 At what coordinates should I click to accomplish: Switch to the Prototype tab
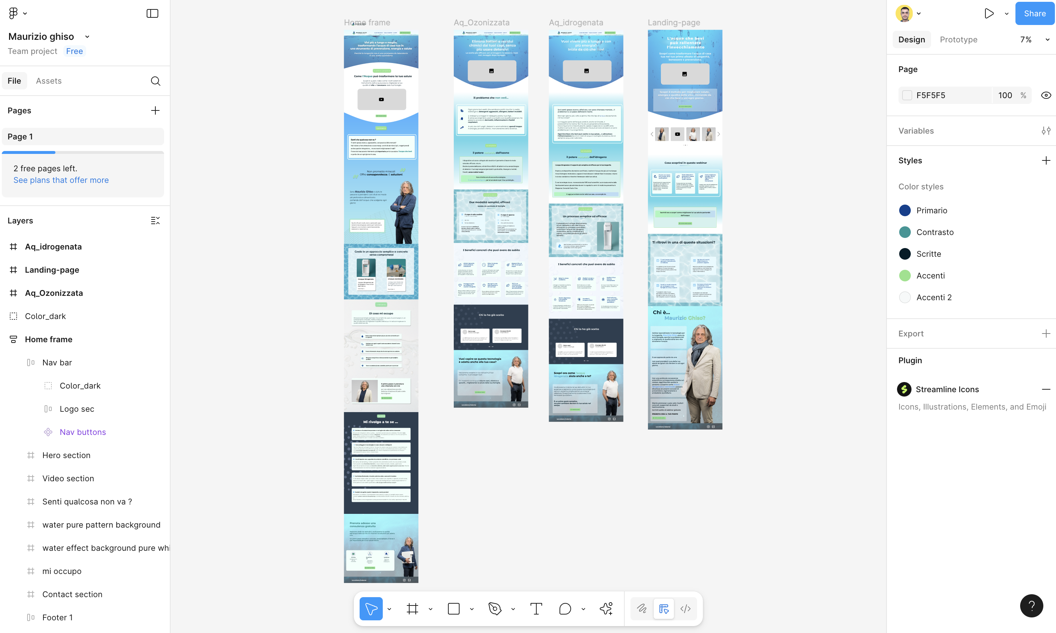point(958,40)
